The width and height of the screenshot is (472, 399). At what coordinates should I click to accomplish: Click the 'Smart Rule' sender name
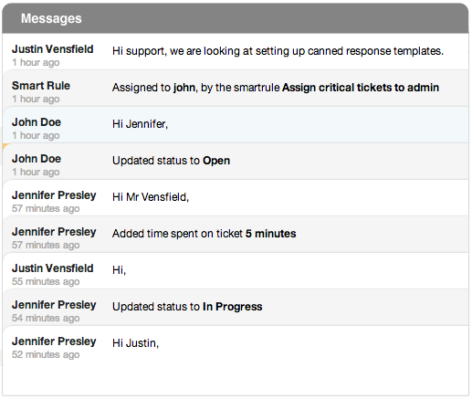click(x=41, y=86)
